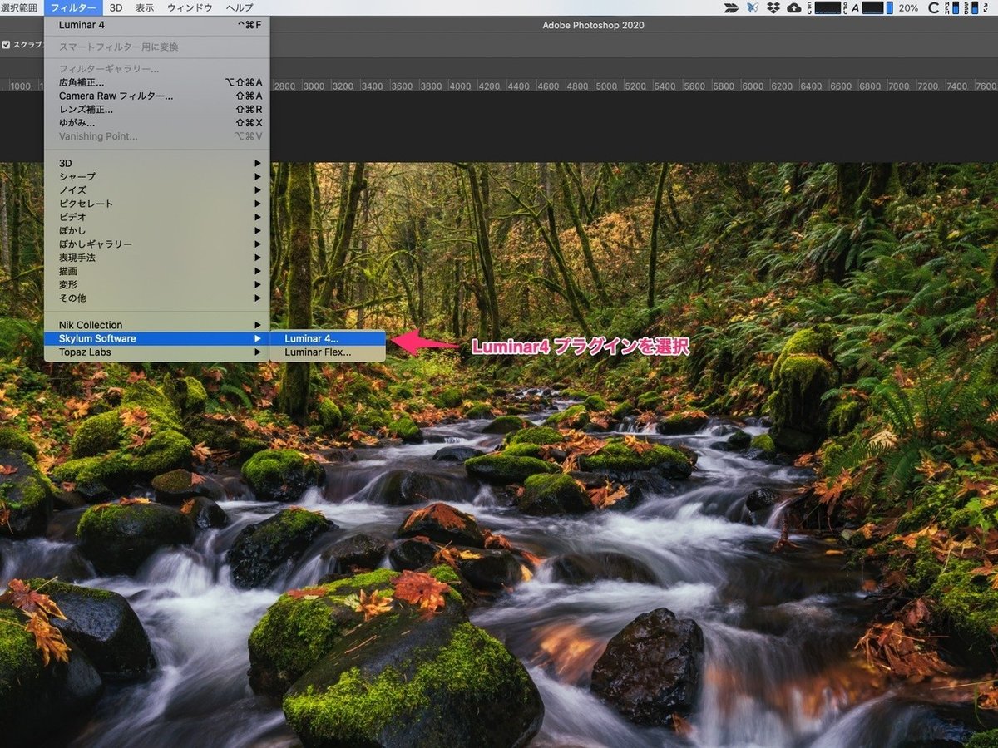Expand the ビデオ submenu
This screenshot has width=998, height=748.
click(157, 217)
